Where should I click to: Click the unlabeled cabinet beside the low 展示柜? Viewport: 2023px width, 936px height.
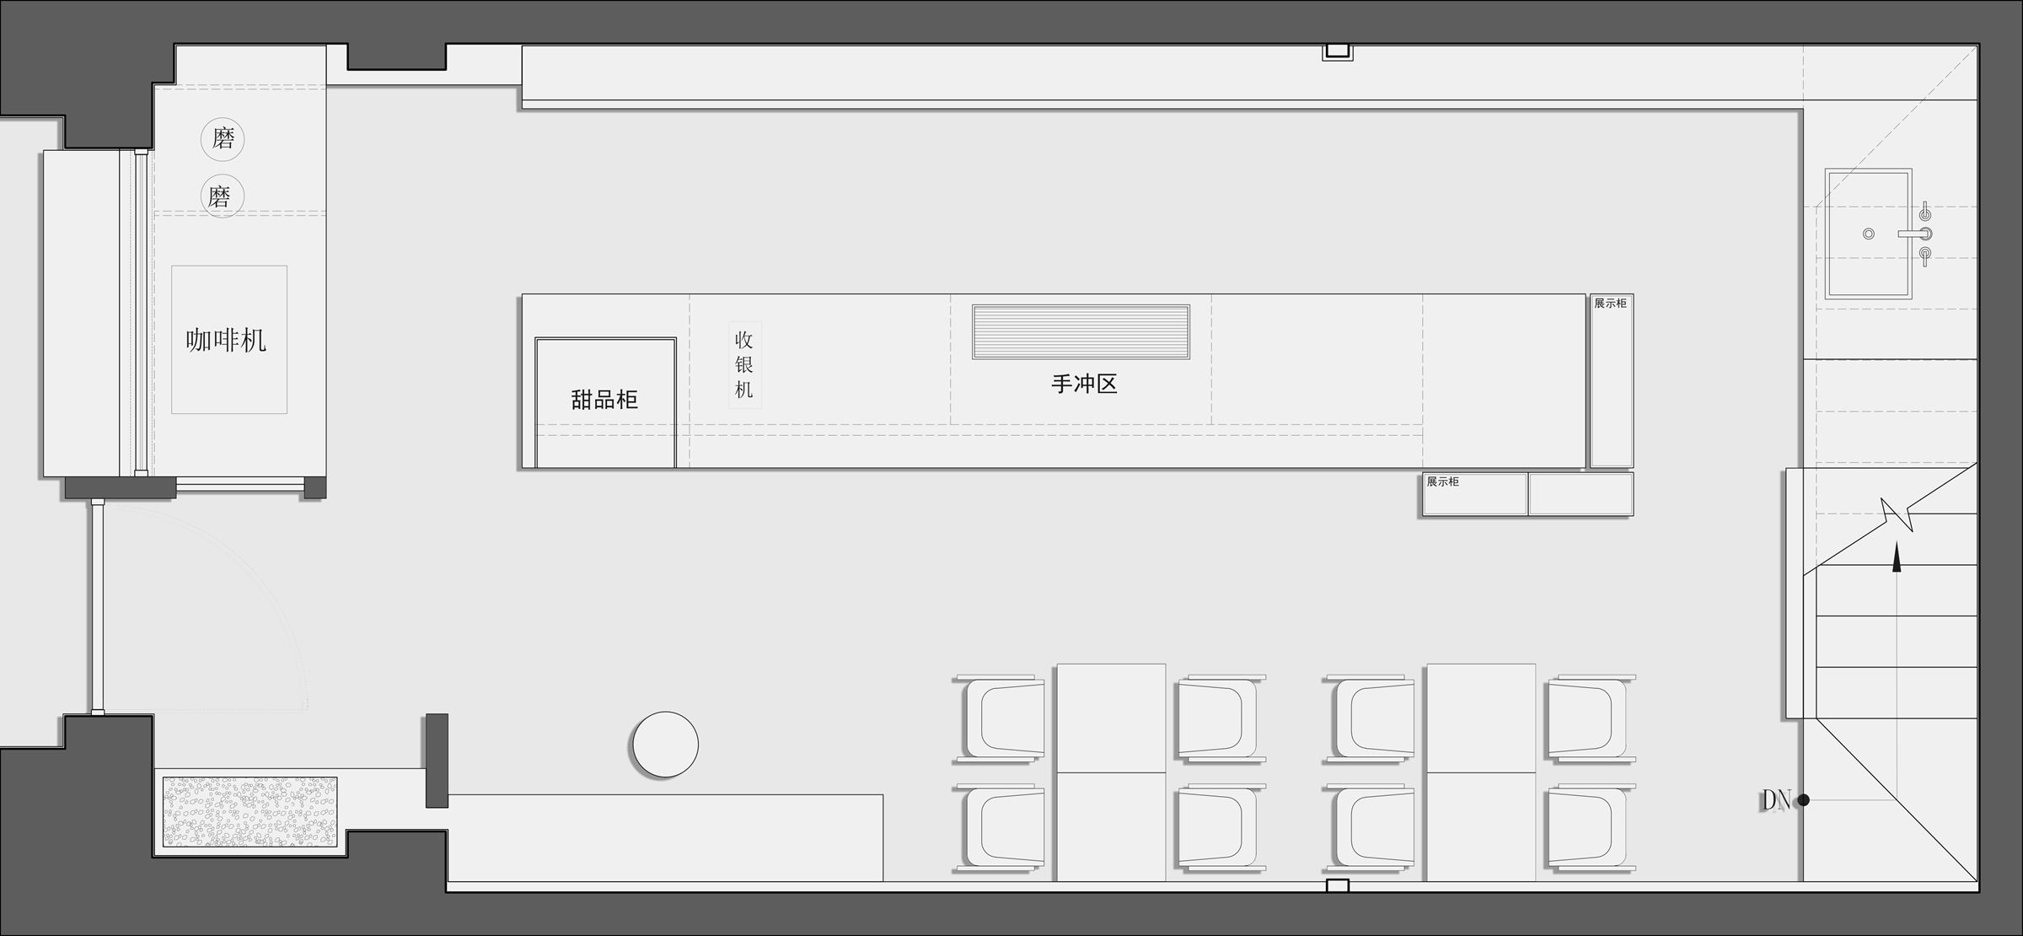click(x=1580, y=494)
